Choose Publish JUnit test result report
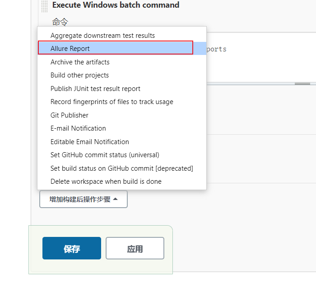This screenshot has width=316, height=286. click(x=95, y=89)
